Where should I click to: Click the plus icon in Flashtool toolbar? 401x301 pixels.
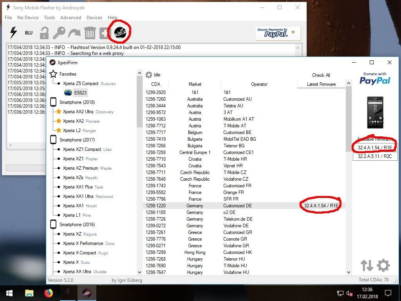(x=104, y=33)
